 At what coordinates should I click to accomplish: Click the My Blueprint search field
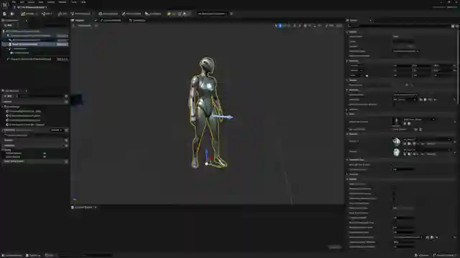point(41,96)
